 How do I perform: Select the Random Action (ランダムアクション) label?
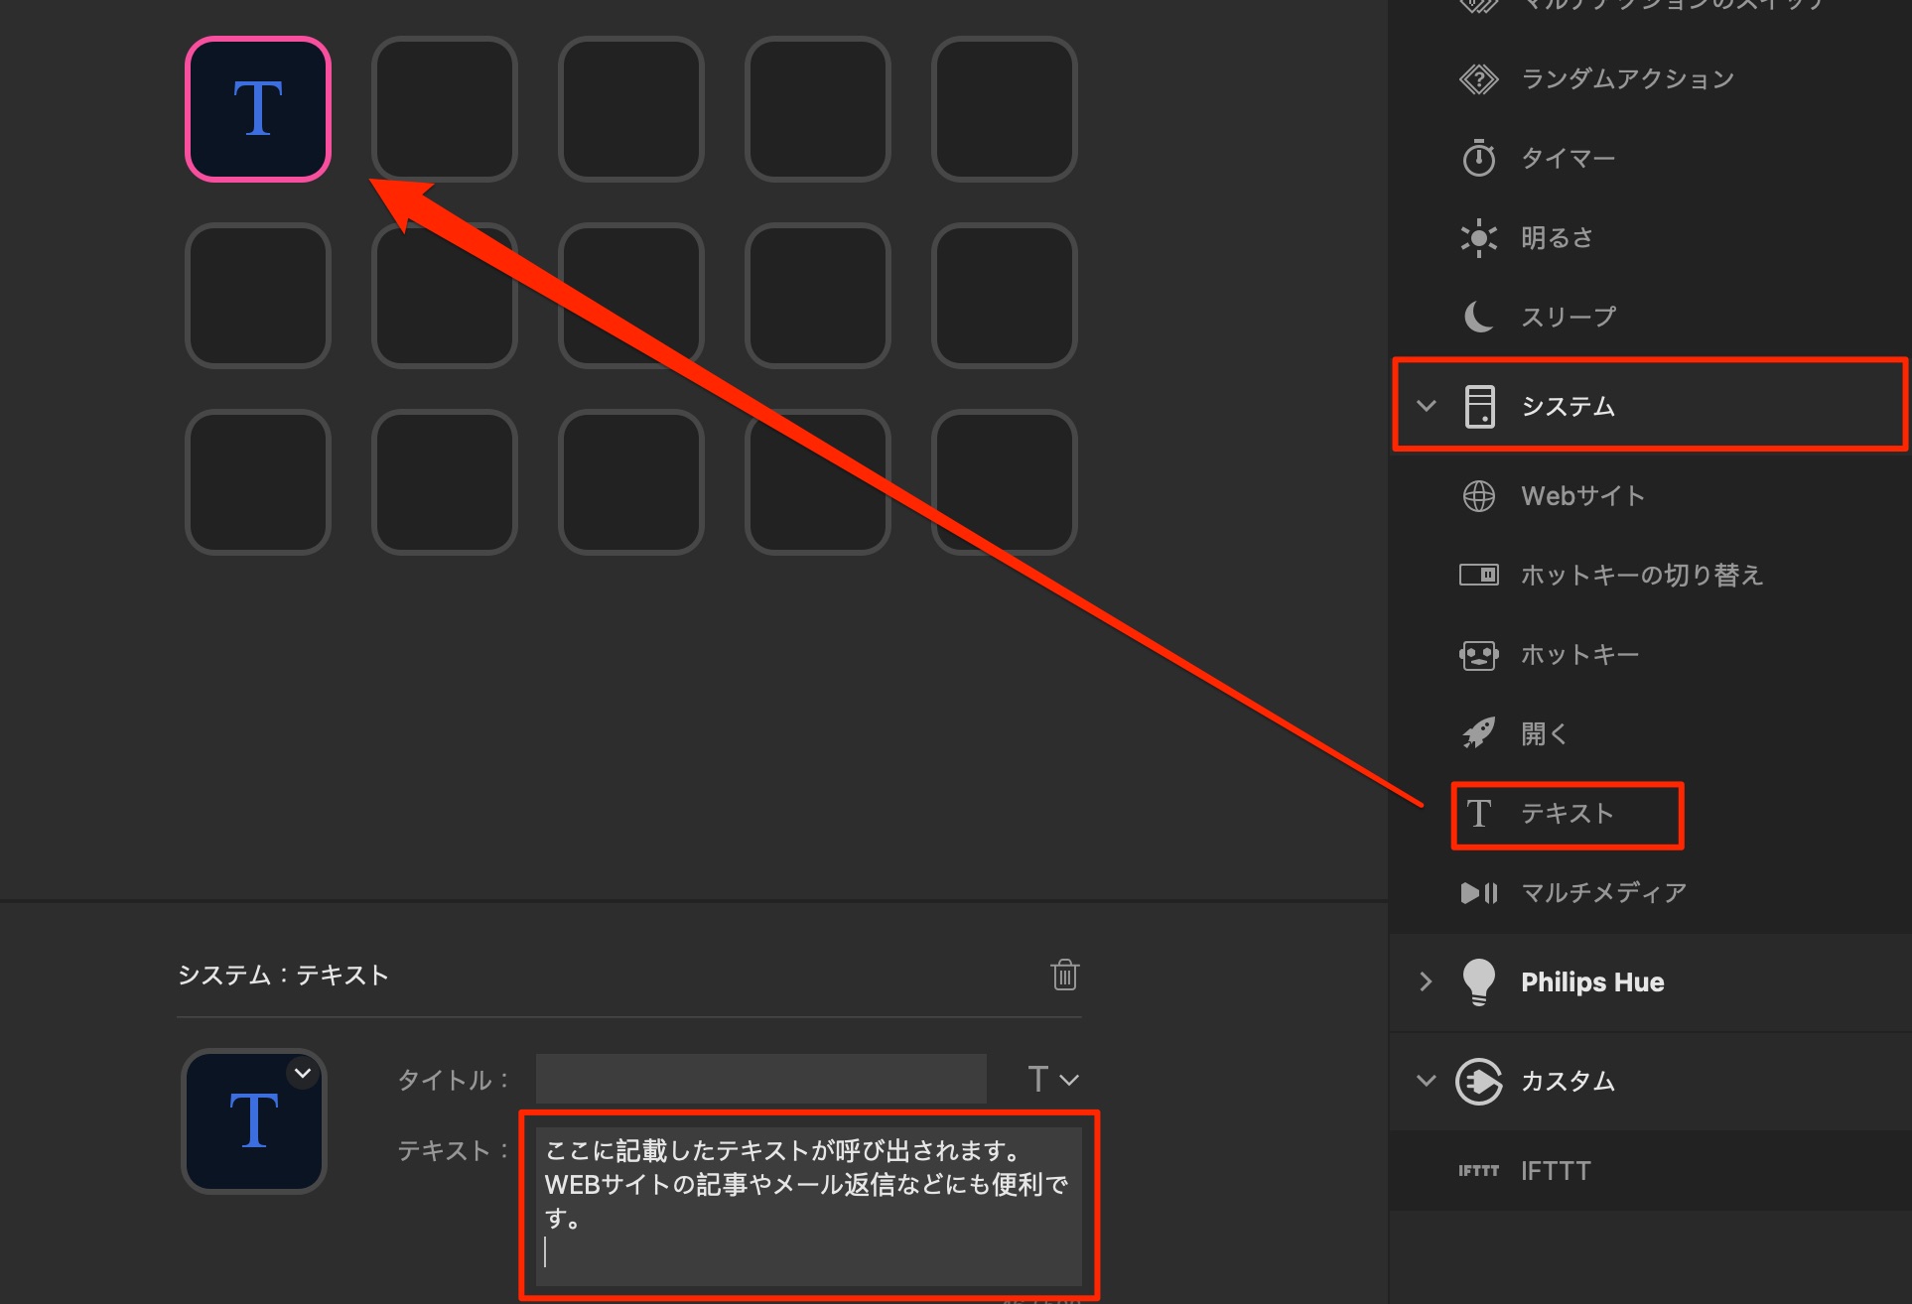1627,78
